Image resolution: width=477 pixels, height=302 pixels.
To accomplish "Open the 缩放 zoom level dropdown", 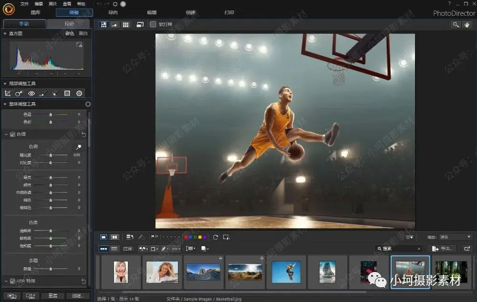I will pos(455,237).
